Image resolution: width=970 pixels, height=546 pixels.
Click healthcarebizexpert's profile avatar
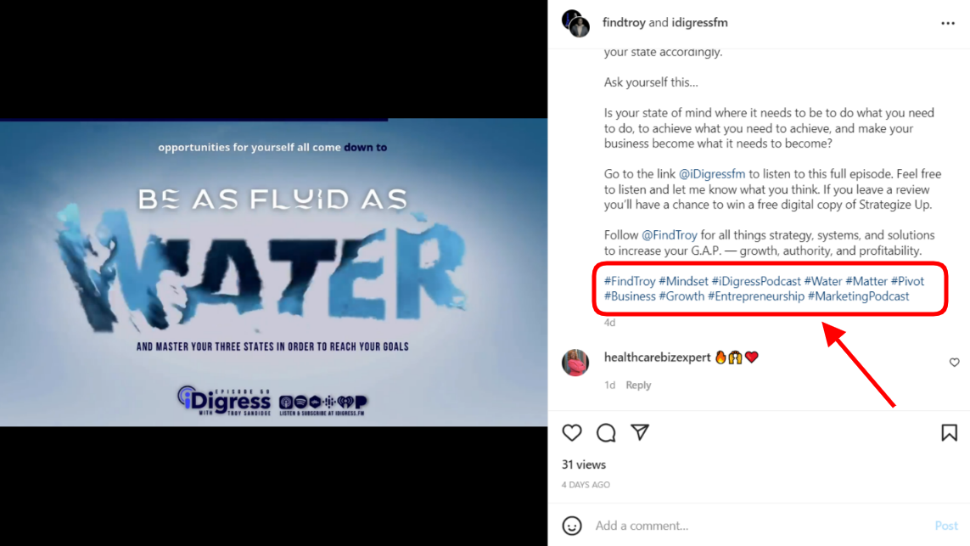click(575, 363)
